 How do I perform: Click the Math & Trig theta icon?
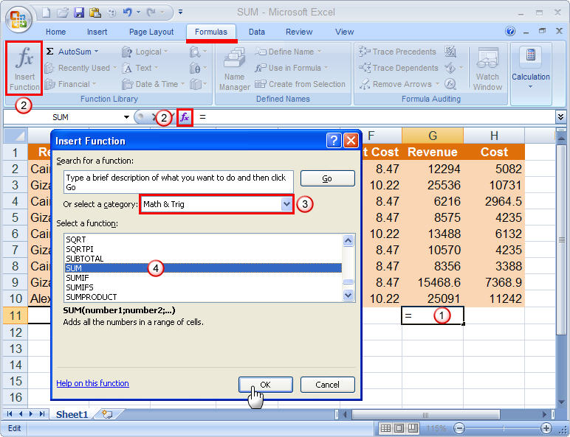pos(195,68)
